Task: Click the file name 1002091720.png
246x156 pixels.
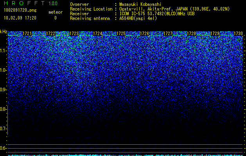Action: [20, 10]
